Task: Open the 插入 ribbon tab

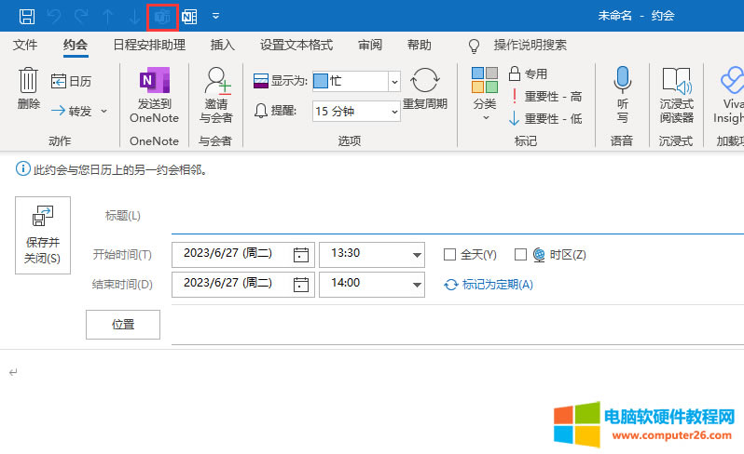Action: [x=223, y=45]
